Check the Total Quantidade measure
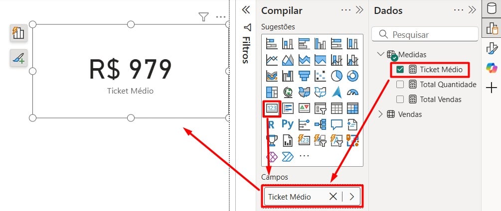This screenshot has height=211, width=501. (400, 85)
